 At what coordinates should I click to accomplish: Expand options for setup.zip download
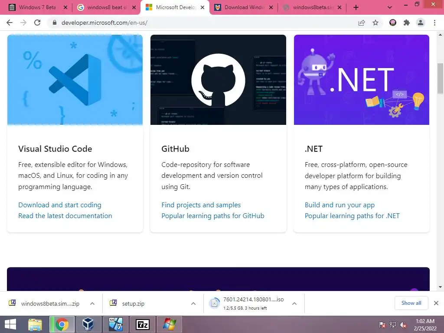pyautogui.click(x=193, y=304)
